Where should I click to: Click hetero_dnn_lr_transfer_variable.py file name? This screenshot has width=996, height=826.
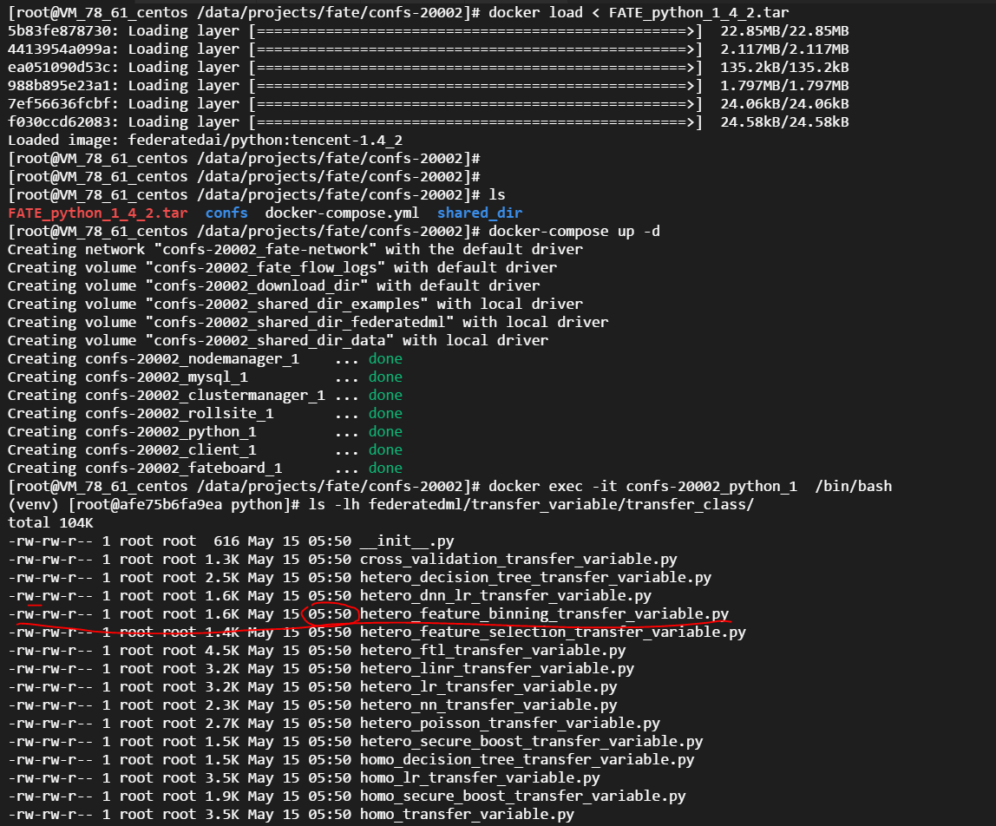[506, 596]
